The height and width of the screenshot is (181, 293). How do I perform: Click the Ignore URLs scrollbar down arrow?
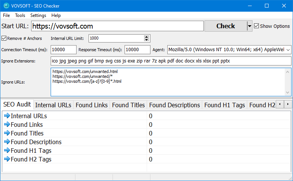point(288,92)
